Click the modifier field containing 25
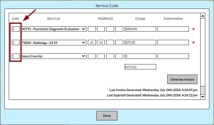The image size is (214, 125). 92,42
